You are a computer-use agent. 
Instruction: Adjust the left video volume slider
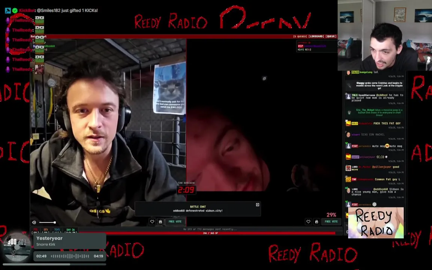coord(48,222)
